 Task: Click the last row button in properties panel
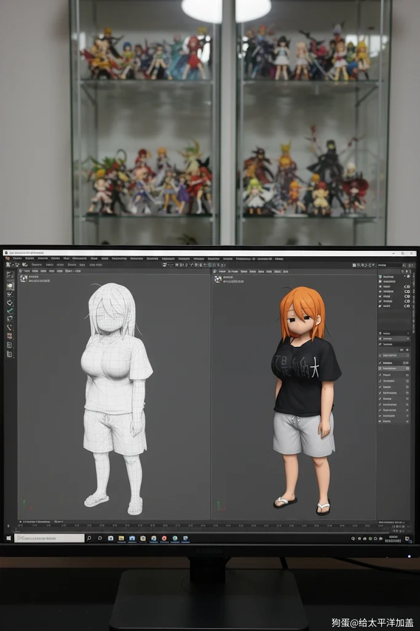(394, 421)
